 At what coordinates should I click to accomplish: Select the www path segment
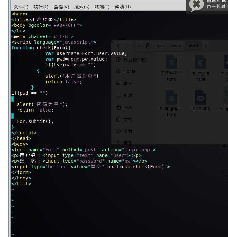click(175, 46)
